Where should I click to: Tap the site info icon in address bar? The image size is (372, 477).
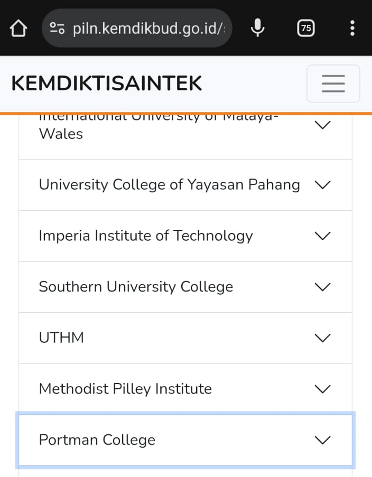pyautogui.click(x=57, y=28)
